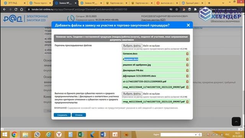The height and width of the screenshot is (138, 245).
Task: Switch to the ЭТП РАД tab
Action: [x=13, y=3]
